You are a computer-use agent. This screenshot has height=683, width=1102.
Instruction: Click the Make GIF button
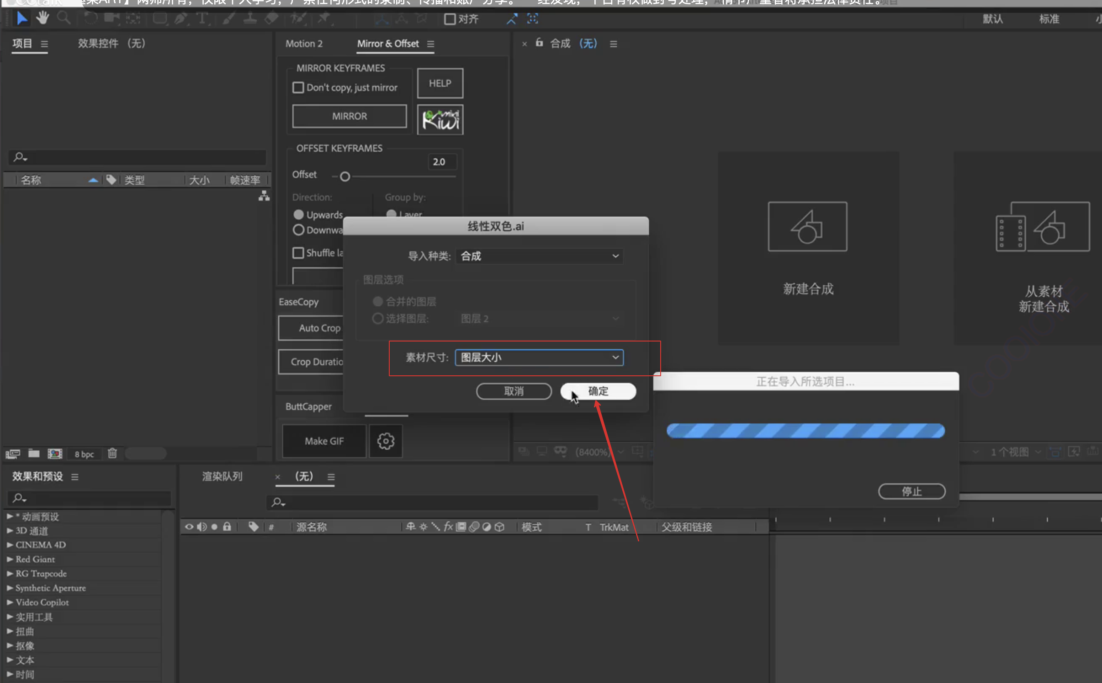pos(324,441)
